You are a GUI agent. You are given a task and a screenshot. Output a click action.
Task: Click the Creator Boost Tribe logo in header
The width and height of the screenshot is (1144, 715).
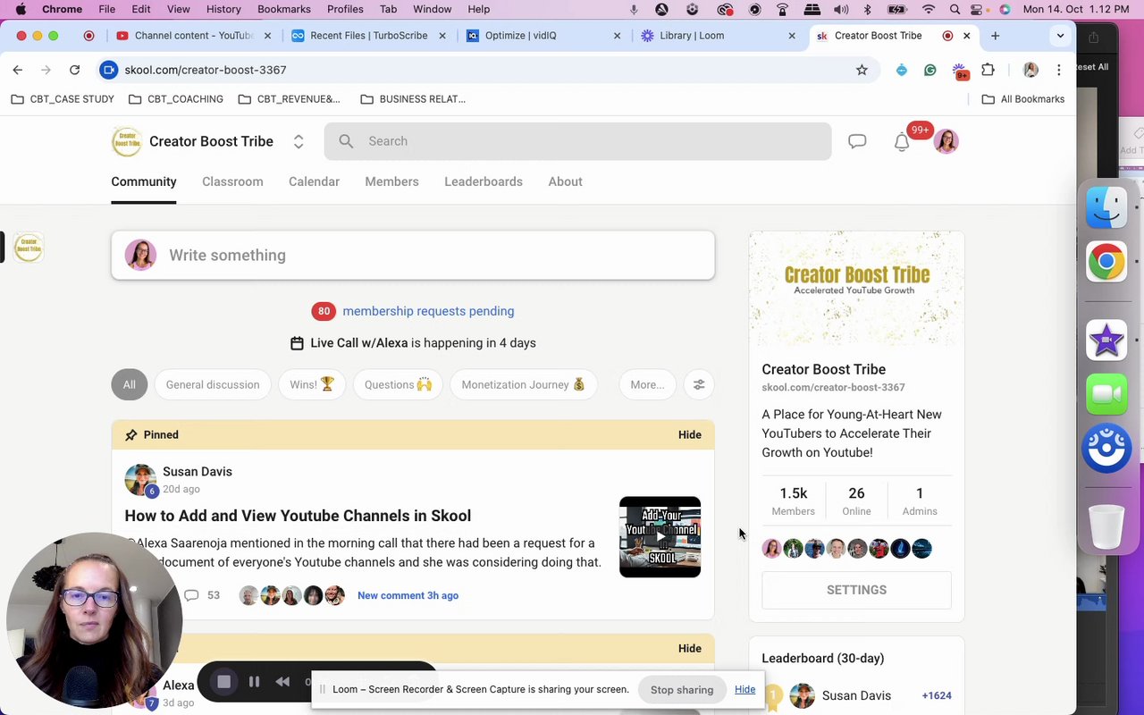coord(126,141)
